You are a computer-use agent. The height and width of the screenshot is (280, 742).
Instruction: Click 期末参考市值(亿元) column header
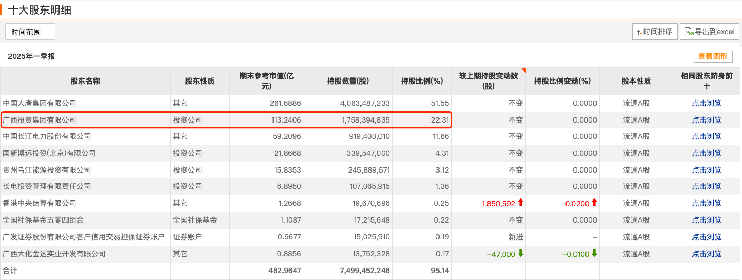coord(267,81)
